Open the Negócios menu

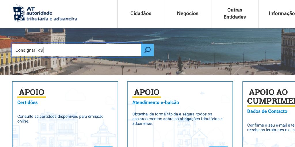pyautogui.click(x=188, y=13)
